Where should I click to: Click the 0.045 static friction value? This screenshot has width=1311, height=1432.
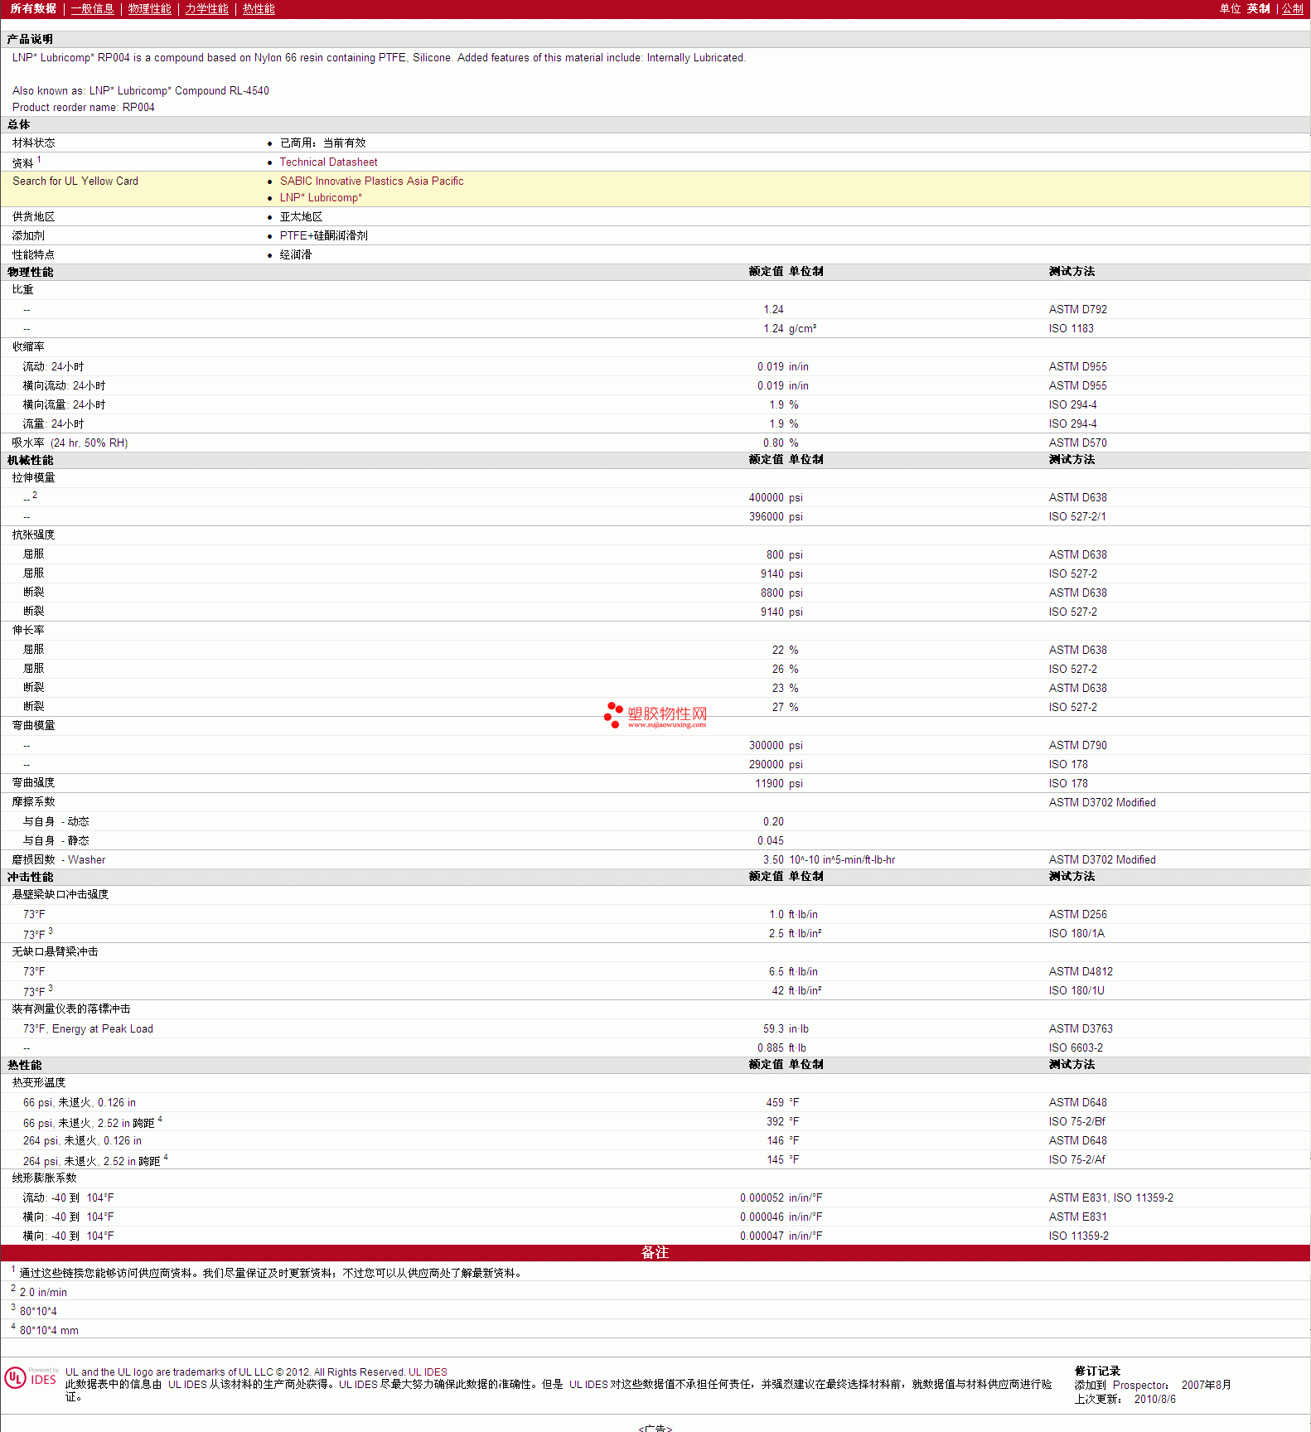771,841
